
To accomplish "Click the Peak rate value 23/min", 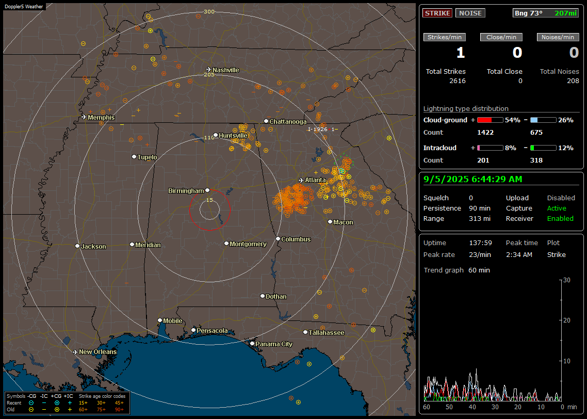I will [480, 254].
